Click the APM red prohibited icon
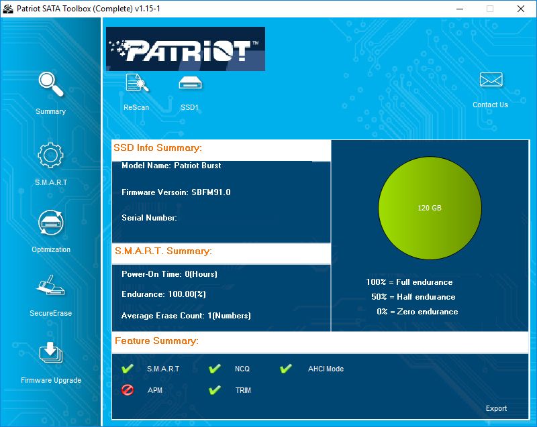537x427 pixels. [x=128, y=390]
